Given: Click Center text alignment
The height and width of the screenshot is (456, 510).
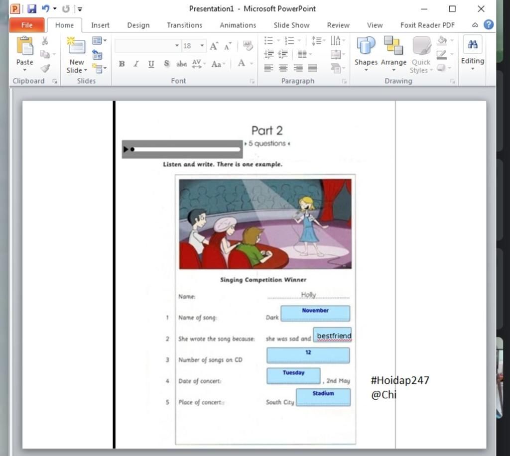Looking at the screenshot, I should pos(283,68).
